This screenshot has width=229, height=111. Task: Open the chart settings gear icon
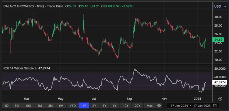[x=159, y=106]
